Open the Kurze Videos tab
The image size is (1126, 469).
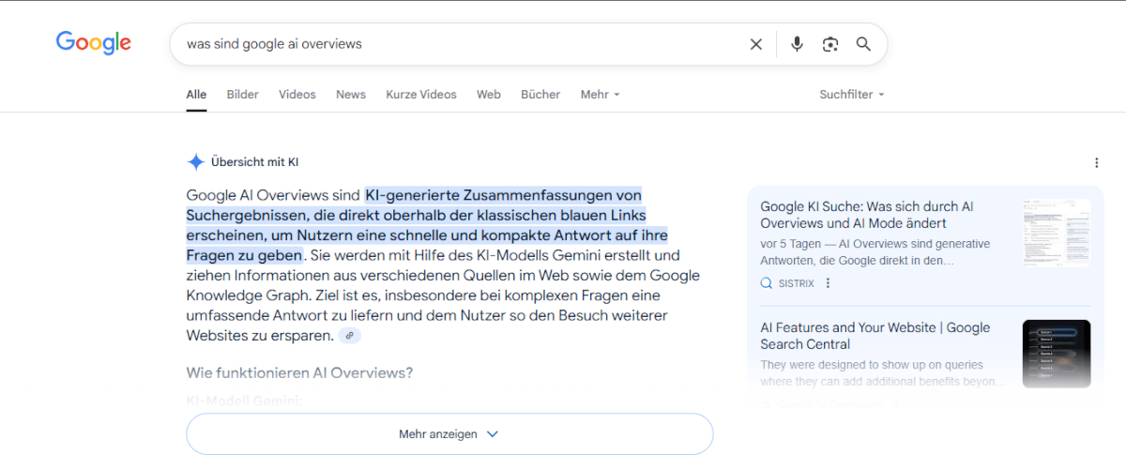(x=421, y=95)
